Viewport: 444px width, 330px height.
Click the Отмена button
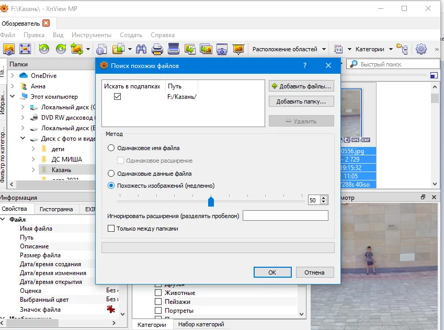(x=315, y=272)
